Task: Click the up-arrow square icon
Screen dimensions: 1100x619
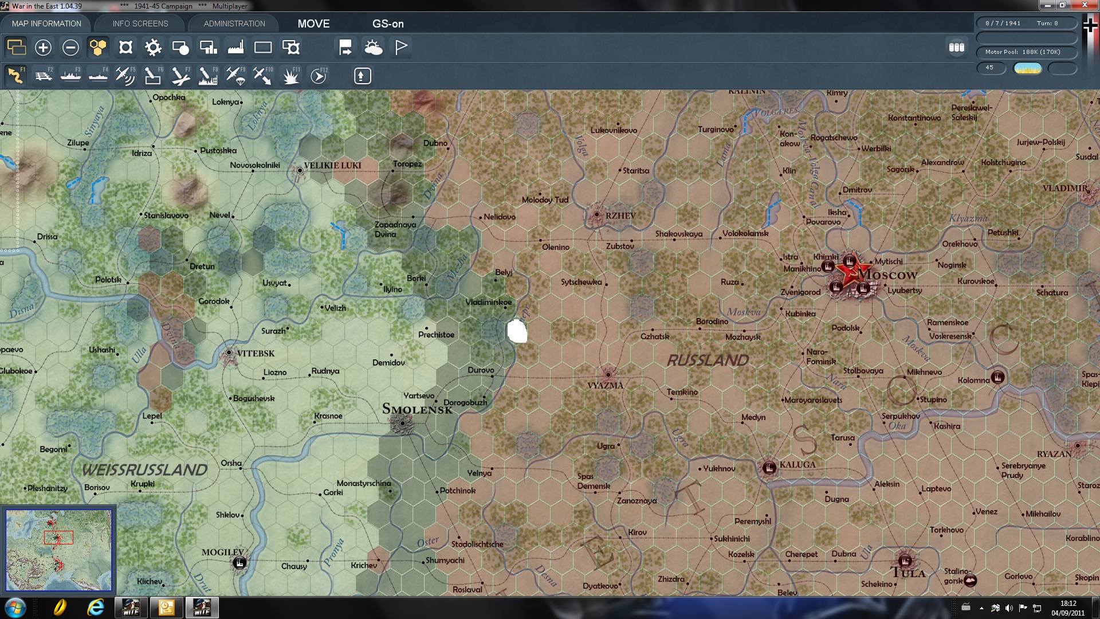Action: click(362, 76)
